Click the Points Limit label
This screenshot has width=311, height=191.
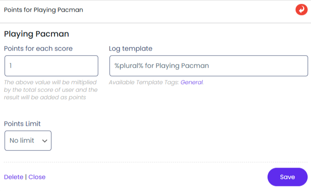(22, 124)
